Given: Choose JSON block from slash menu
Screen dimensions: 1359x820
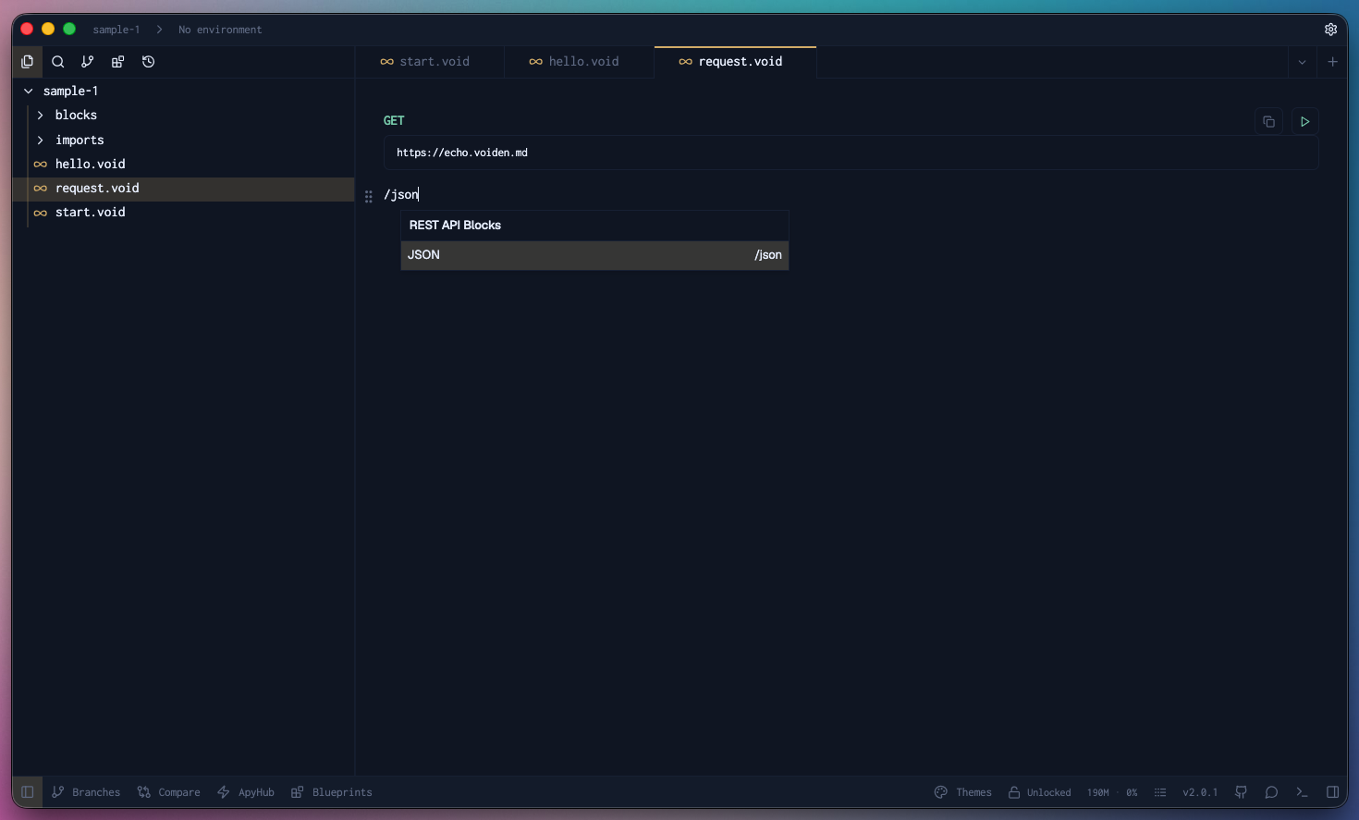Looking at the screenshot, I should pyautogui.click(x=594, y=255).
